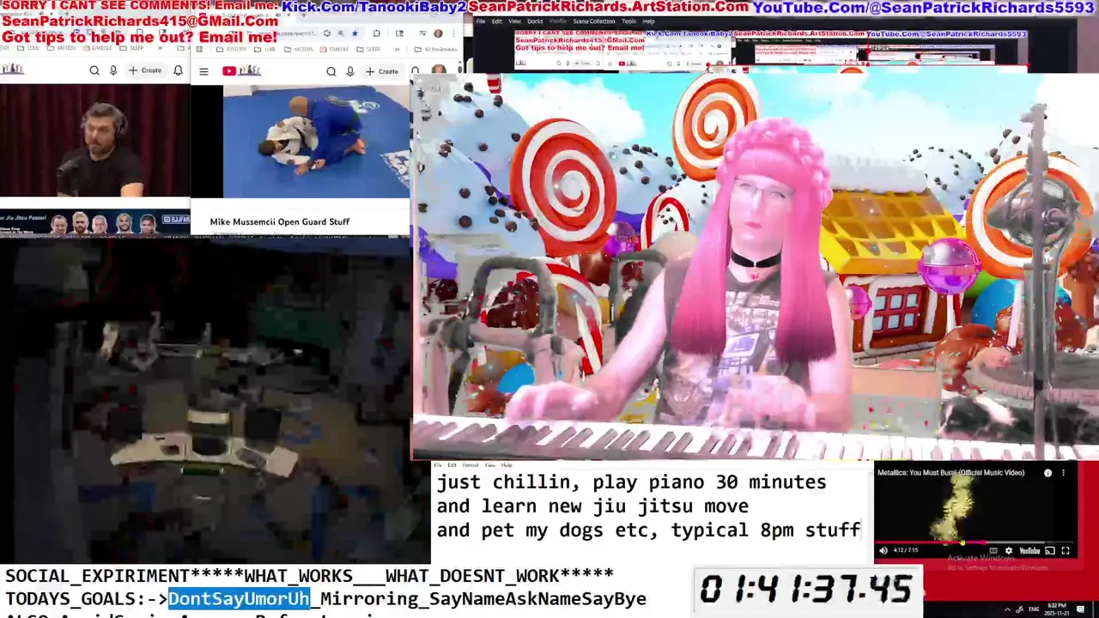Open more options dots on Metallica video
The height and width of the screenshot is (618, 1099).
point(1063,472)
